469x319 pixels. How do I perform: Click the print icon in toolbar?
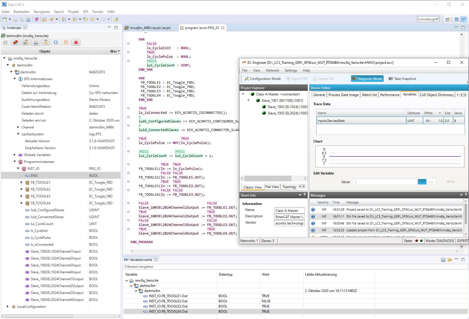(28, 19)
